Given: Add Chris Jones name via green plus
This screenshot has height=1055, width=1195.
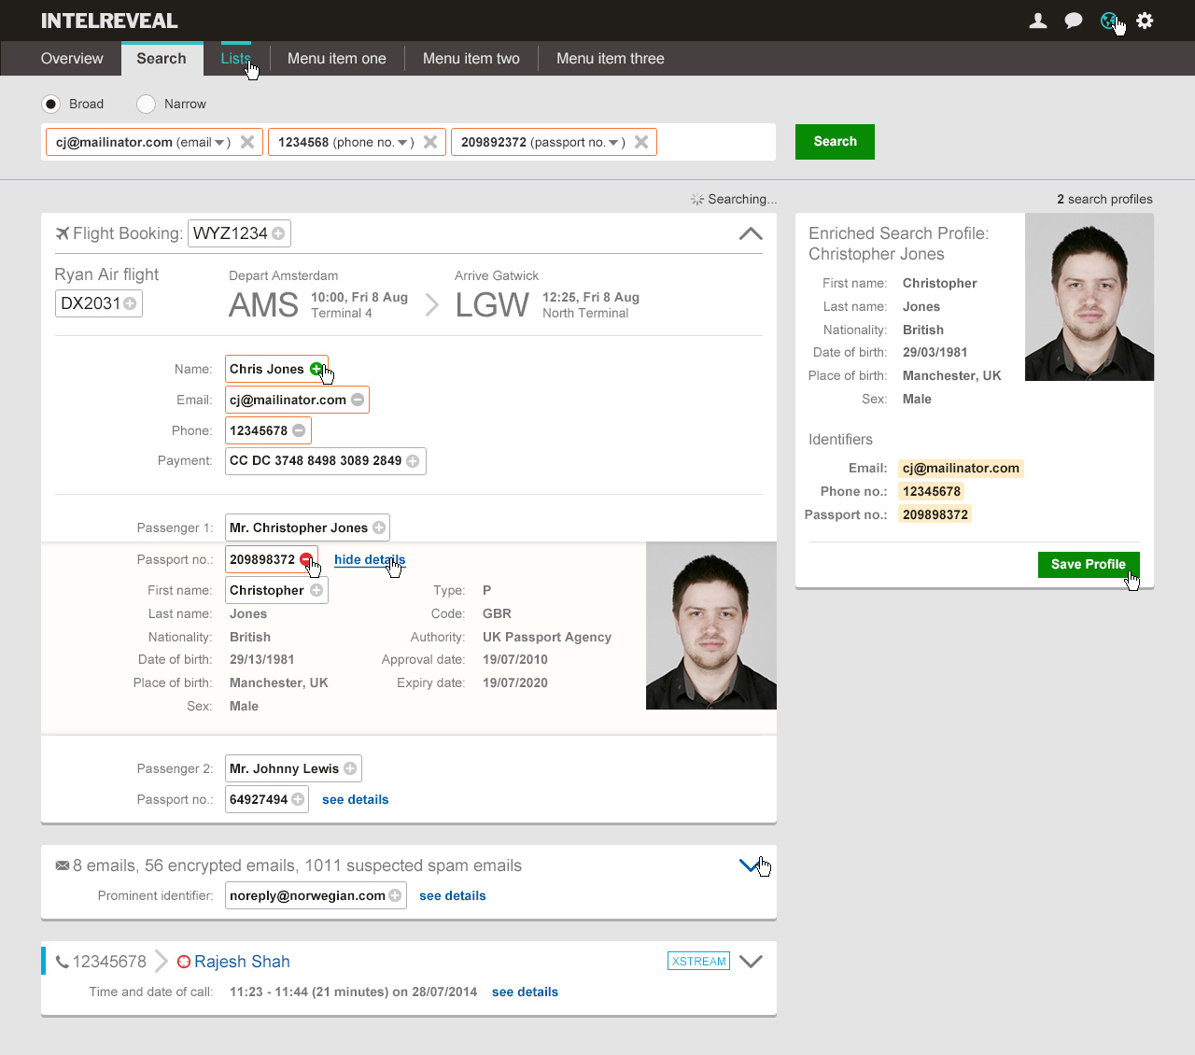Looking at the screenshot, I should pyautogui.click(x=316, y=369).
